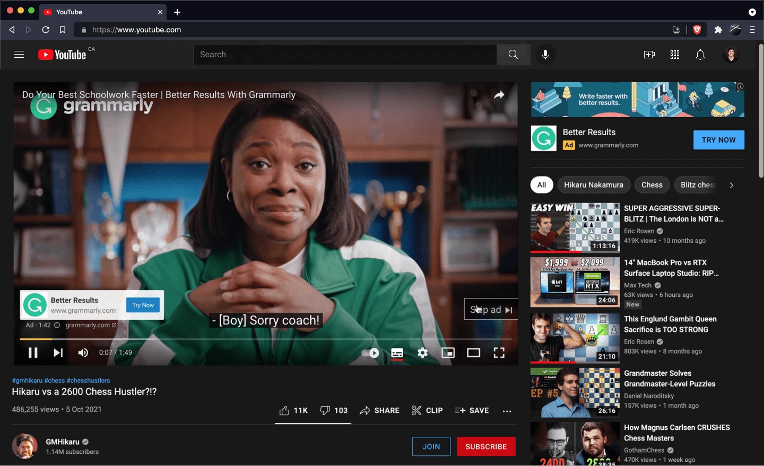
Task: Open the Brave Shields icon
Action: point(697,30)
